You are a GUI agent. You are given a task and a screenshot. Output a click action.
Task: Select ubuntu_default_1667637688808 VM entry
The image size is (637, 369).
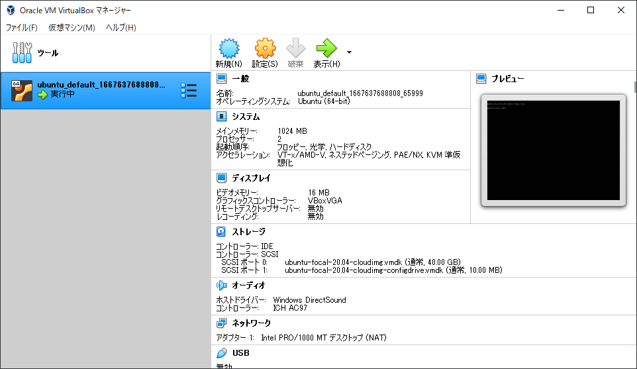[x=106, y=91]
